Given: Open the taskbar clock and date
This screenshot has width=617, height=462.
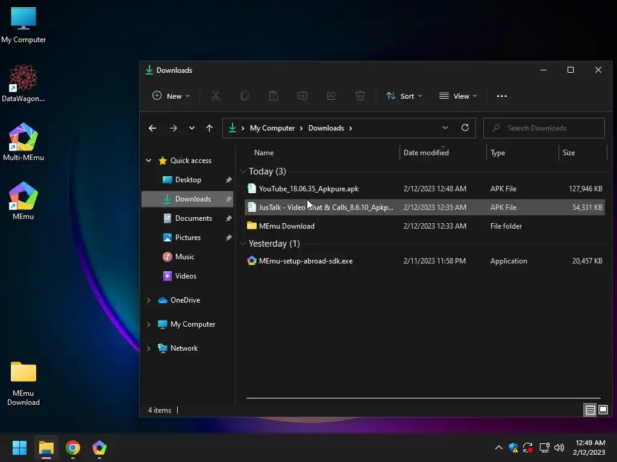Looking at the screenshot, I should click(x=589, y=448).
